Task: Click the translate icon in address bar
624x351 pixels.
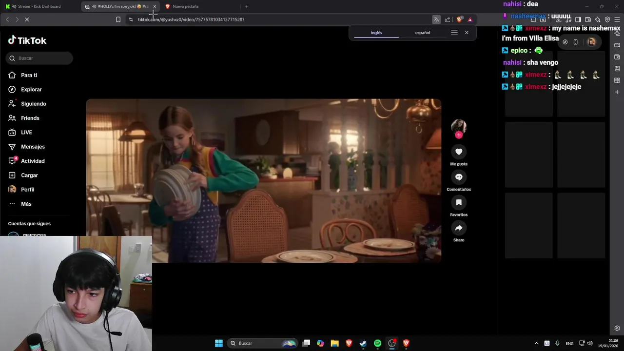Action: pyautogui.click(x=436, y=19)
